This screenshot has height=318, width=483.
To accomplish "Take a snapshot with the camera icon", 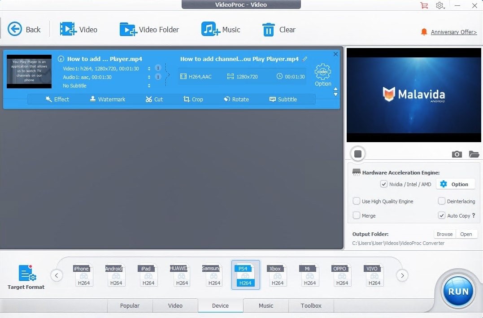I will [457, 154].
